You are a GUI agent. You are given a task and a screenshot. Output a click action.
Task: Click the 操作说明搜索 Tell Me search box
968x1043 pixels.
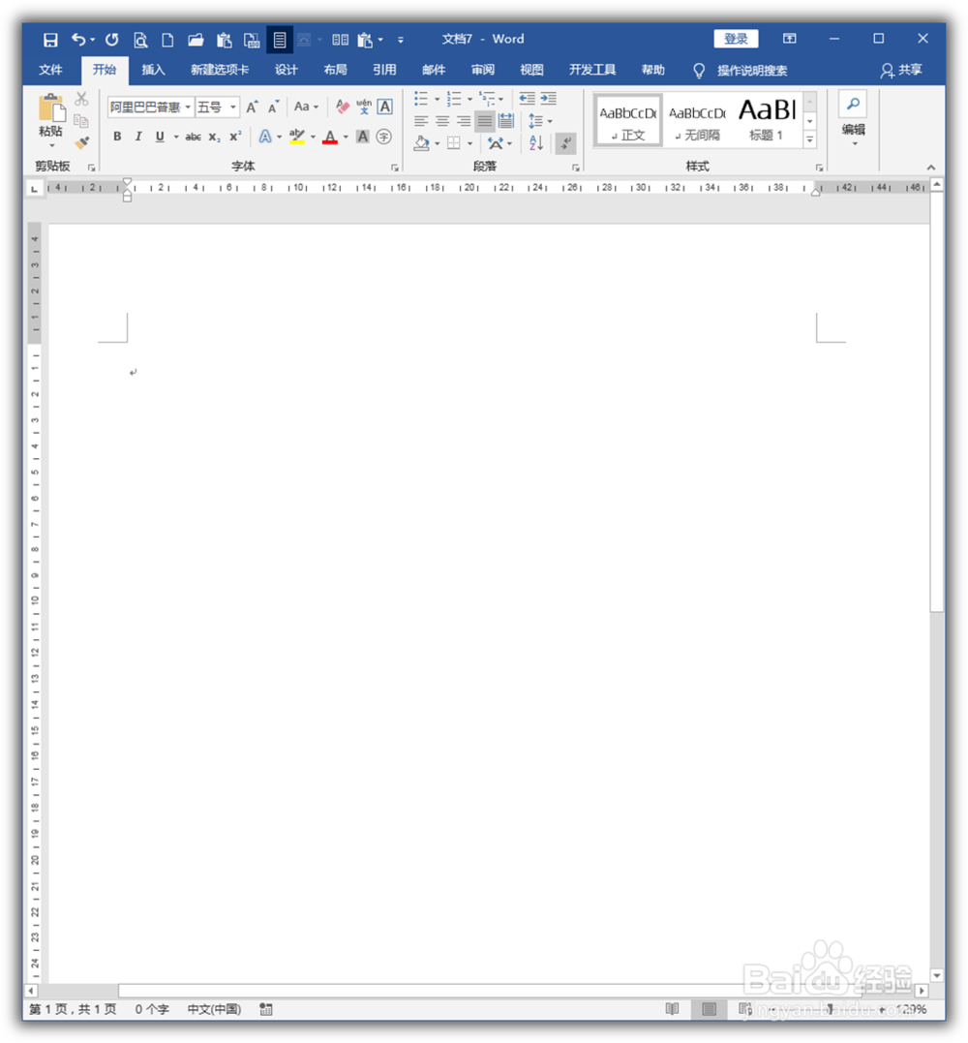point(751,70)
